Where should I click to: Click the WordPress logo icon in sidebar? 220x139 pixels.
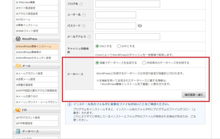coord(18,39)
